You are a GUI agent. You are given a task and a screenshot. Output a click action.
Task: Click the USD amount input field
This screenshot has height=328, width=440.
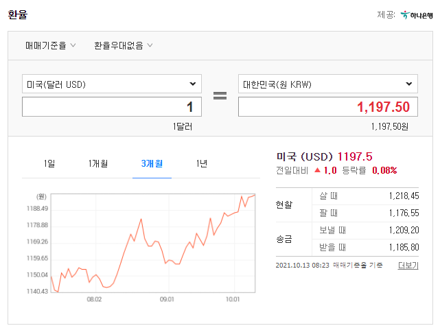[x=112, y=107]
